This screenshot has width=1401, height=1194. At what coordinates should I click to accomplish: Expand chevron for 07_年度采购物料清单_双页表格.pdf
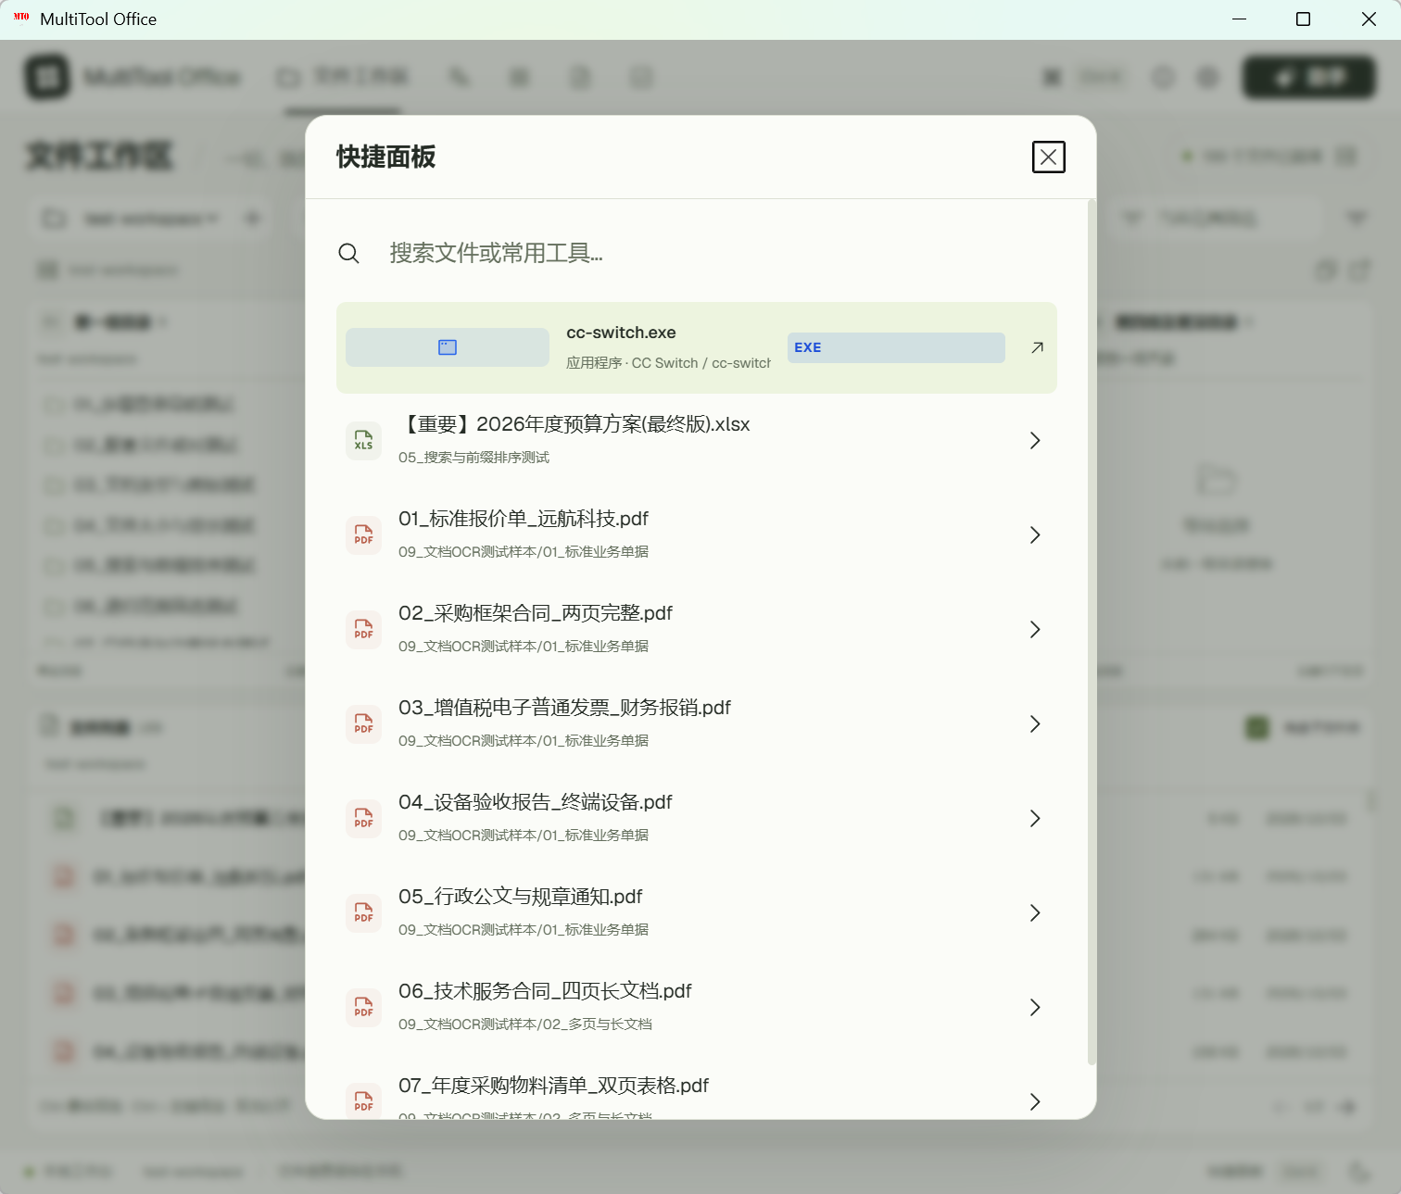(x=1035, y=1101)
